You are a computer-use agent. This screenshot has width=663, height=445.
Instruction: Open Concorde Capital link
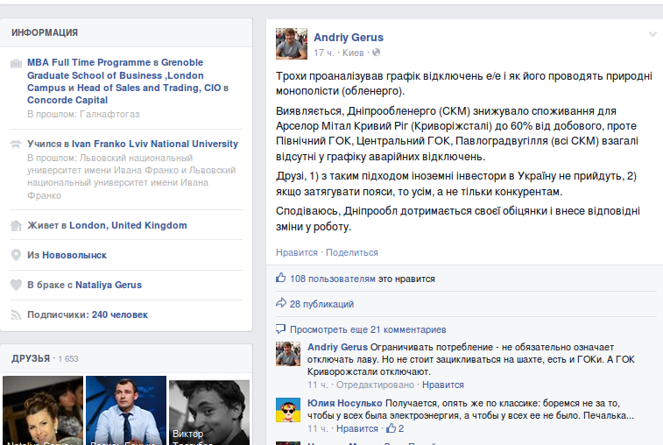[67, 100]
